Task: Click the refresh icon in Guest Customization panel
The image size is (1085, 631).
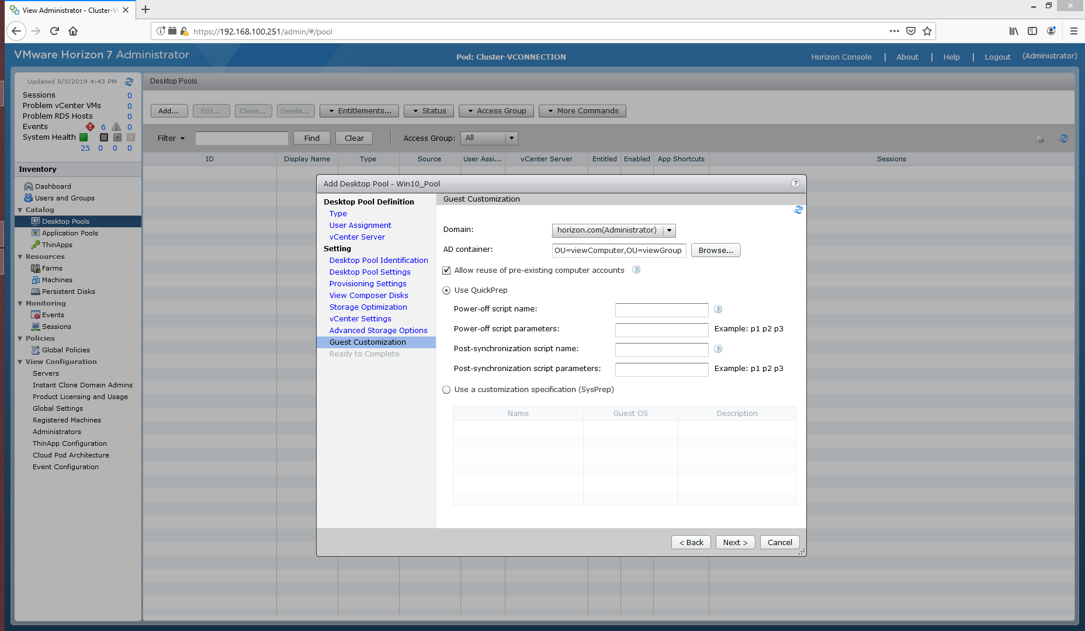Action: click(x=798, y=210)
